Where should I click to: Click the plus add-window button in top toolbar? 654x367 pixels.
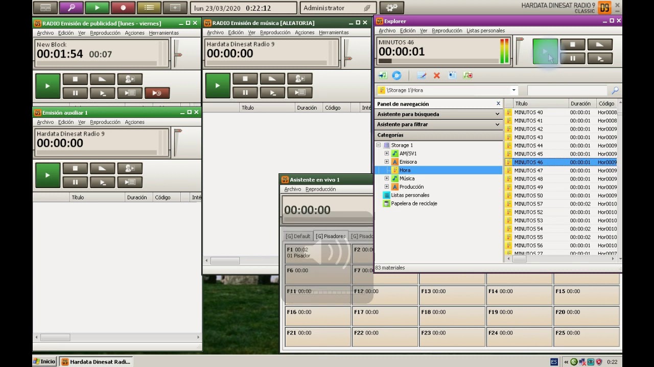coord(175,8)
